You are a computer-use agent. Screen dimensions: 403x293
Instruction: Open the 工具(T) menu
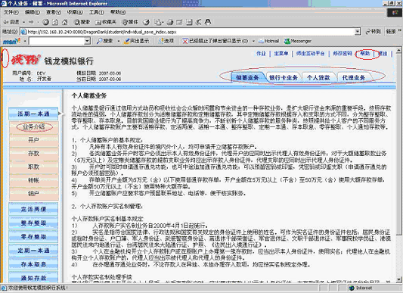(96, 12)
